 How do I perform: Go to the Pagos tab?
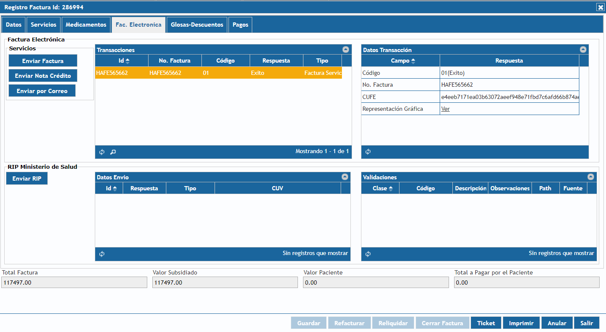point(240,25)
